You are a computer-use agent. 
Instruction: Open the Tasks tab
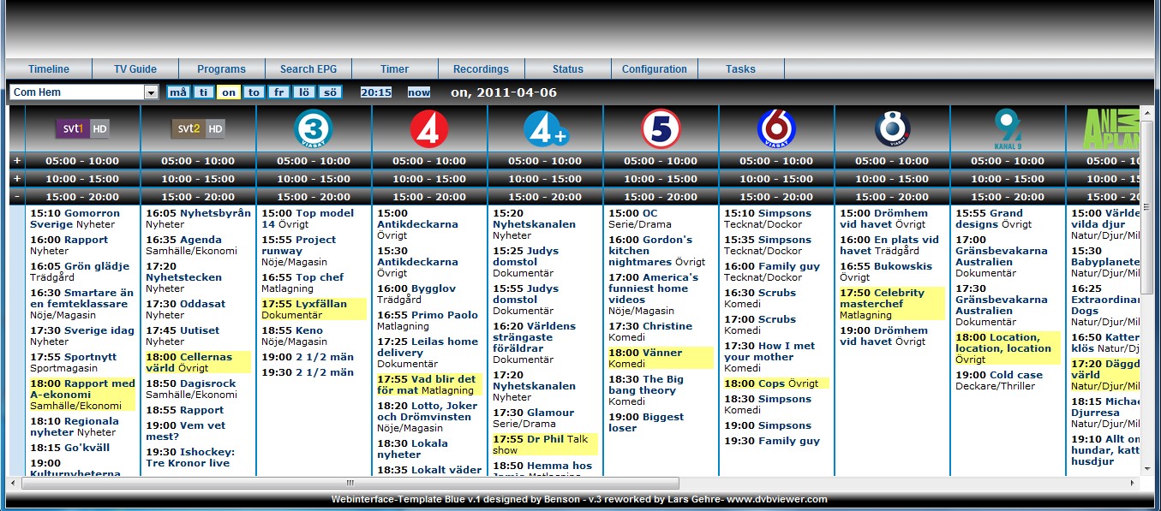pos(741,69)
